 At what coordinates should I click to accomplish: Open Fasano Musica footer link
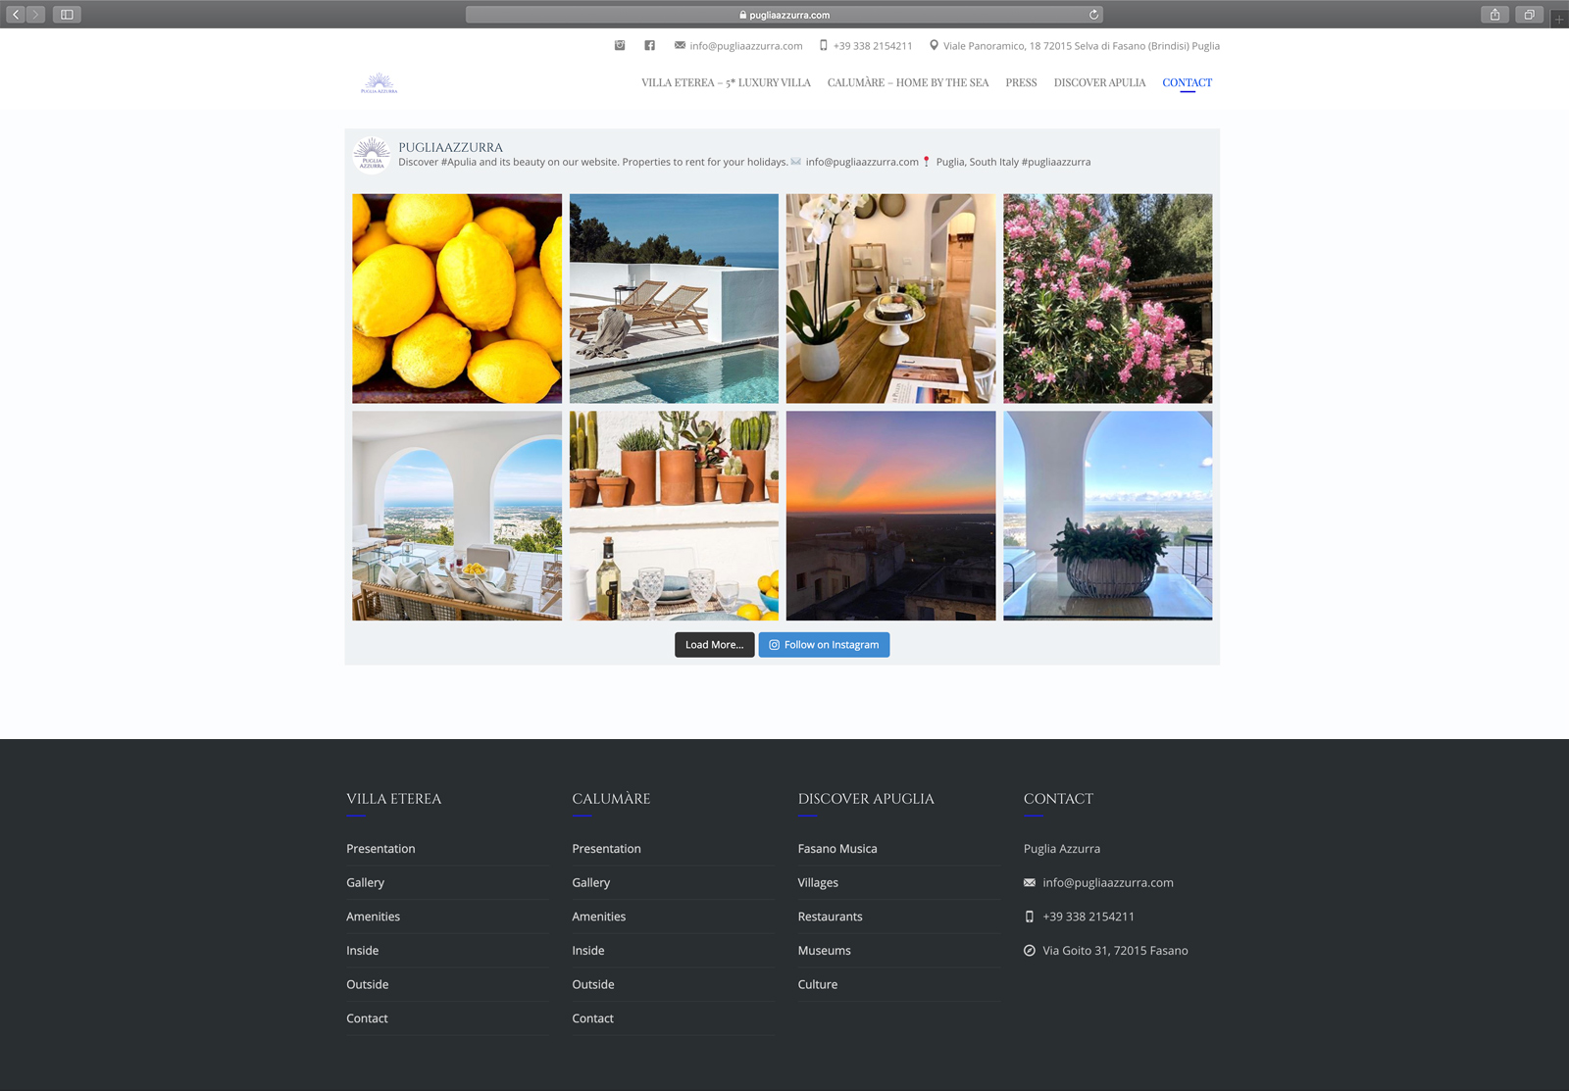point(837,849)
